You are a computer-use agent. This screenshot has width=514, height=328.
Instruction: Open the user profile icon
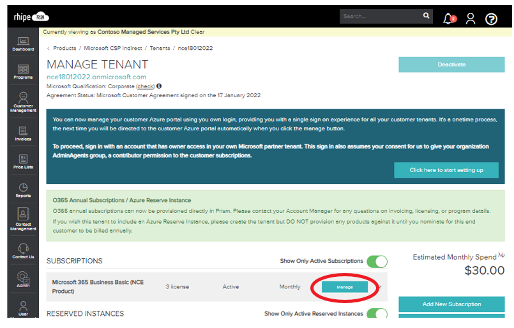(471, 19)
